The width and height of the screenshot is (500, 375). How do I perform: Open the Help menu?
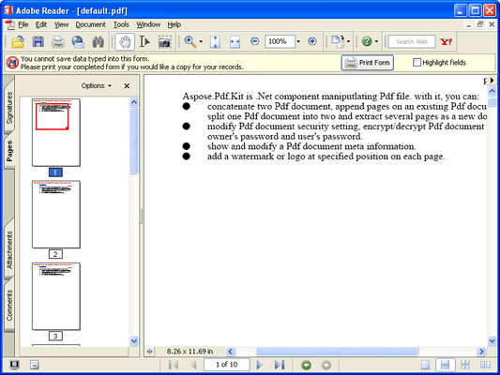point(174,24)
